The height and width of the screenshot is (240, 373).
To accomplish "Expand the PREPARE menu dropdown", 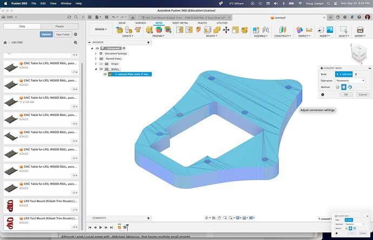I will point(158,36).
